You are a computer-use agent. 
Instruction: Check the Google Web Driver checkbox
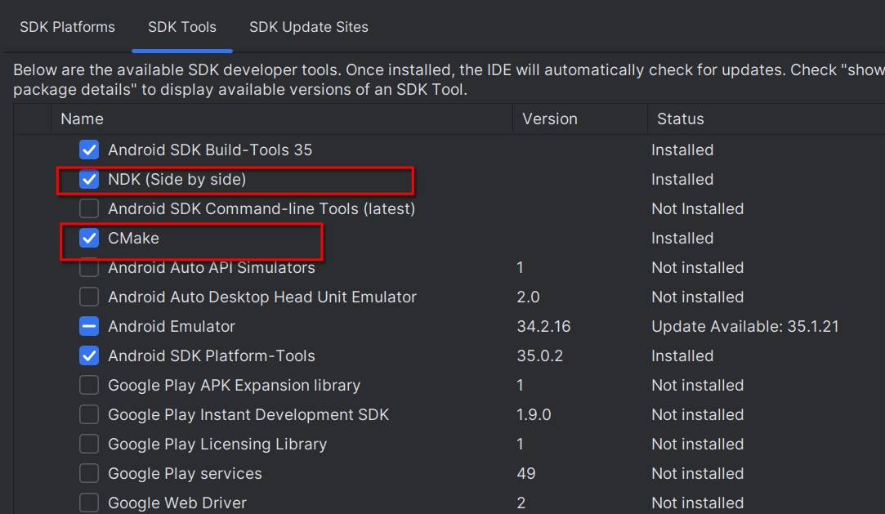tap(89, 503)
